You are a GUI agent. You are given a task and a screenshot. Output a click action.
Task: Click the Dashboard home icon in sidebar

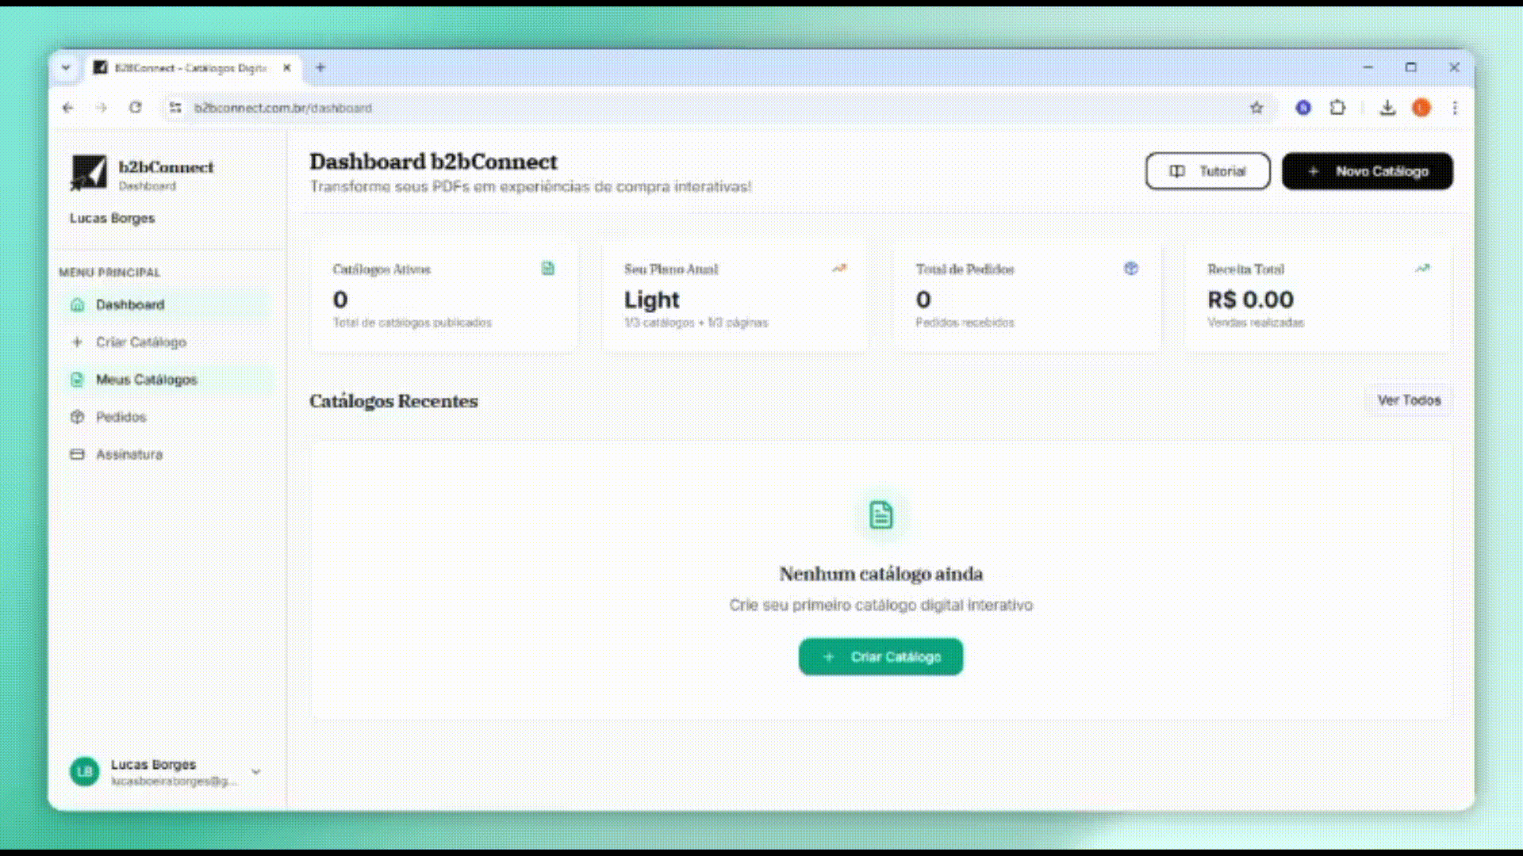pyautogui.click(x=77, y=304)
